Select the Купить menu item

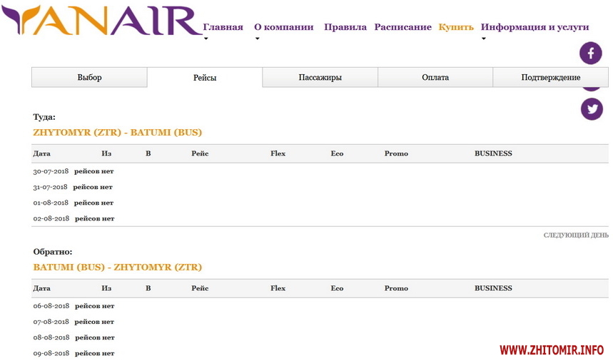456,27
